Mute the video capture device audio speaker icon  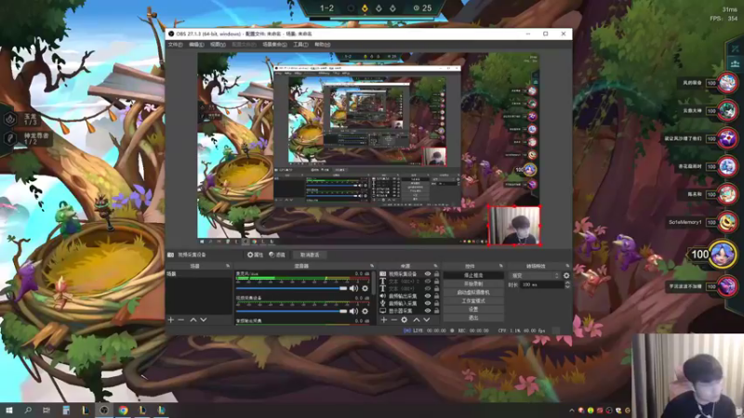(x=353, y=311)
